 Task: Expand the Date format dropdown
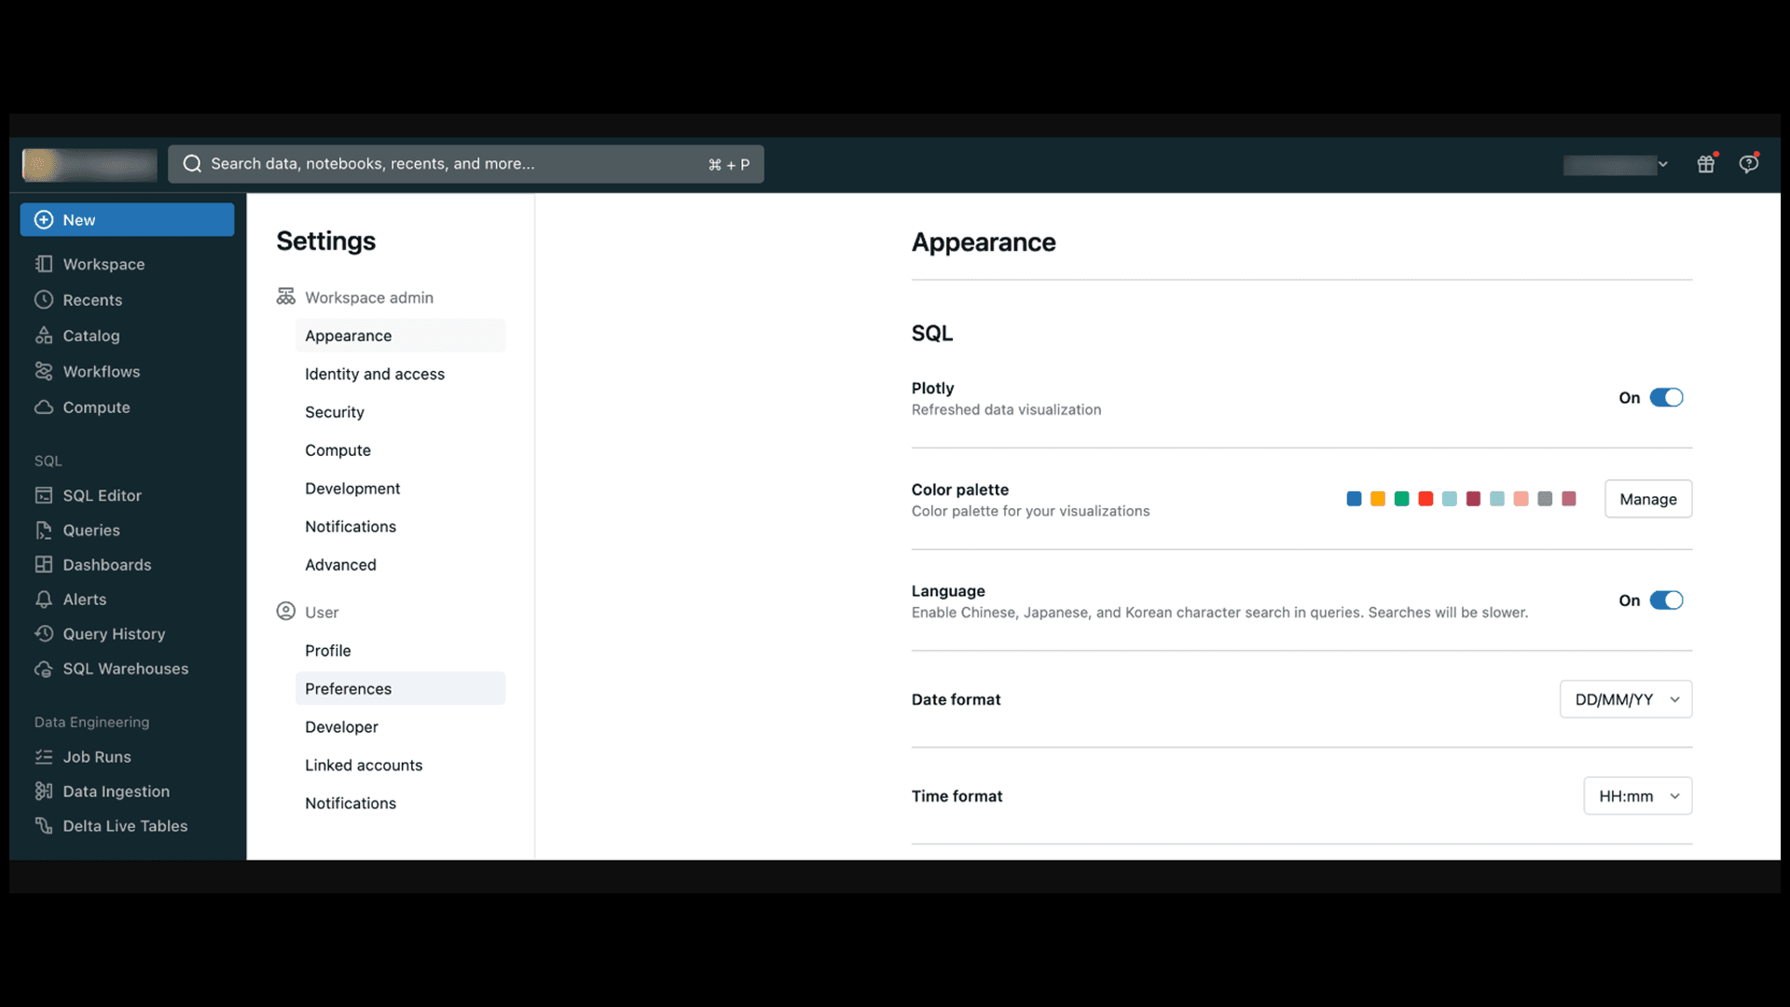tap(1625, 698)
